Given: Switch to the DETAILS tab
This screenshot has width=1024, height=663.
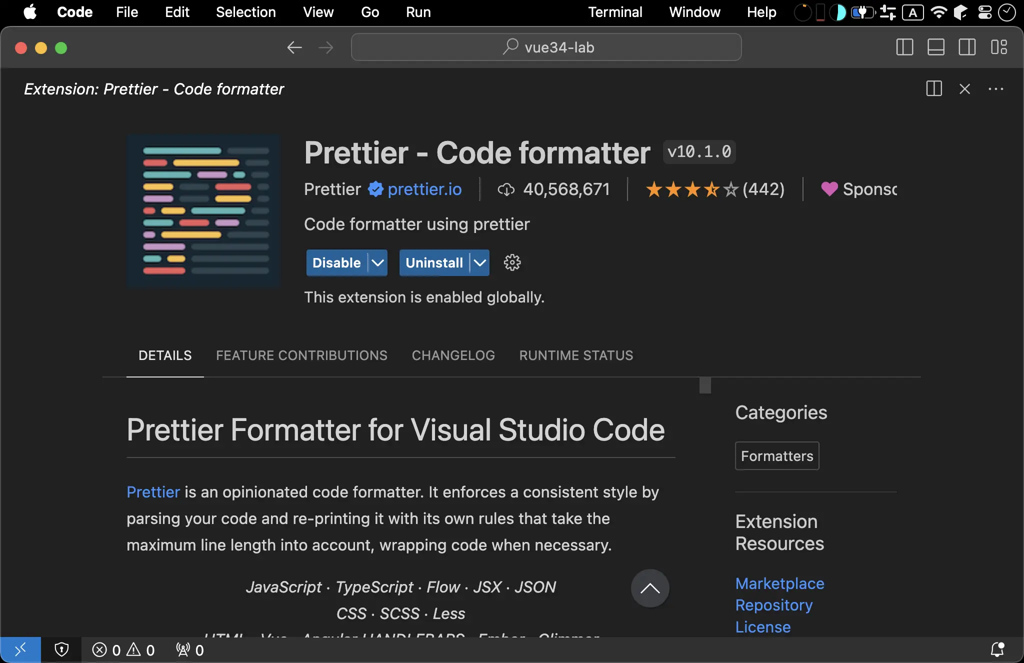Looking at the screenshot, I should click(165, 355).
